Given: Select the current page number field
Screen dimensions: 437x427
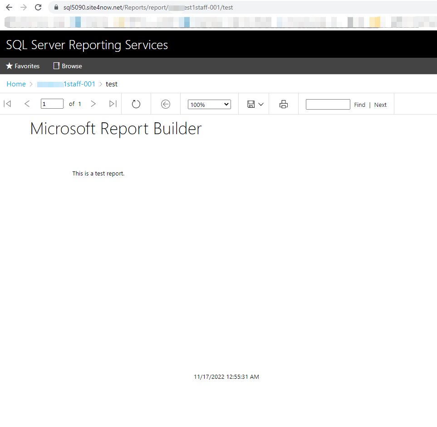Looking at the screenshot, I should tap(52, 104).
